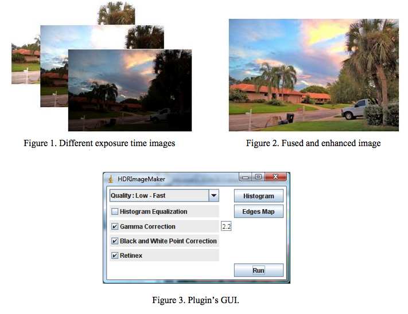The width and height of the screenshot is (408, 314).
Task: Expand the Quality dropdown arrow
Action: click(213, 195)
